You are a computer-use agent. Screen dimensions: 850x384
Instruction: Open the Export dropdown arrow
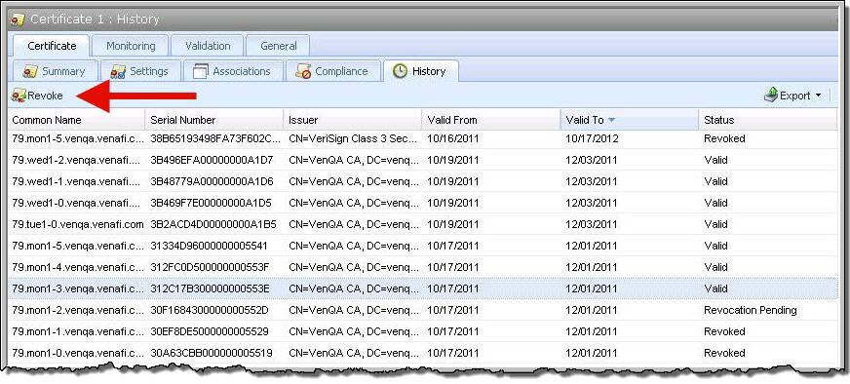[818, 96]
